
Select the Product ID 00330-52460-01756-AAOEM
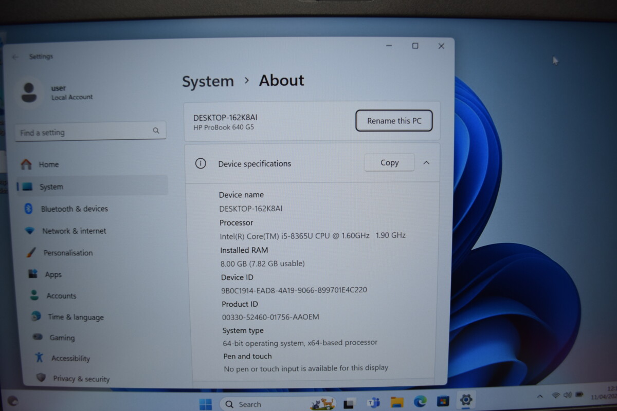click(270, 317)
